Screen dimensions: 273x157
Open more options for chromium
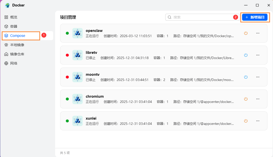tap(258, 99)
